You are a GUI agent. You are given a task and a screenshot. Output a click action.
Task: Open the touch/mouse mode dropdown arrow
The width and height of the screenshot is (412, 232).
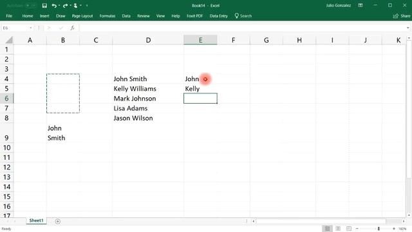pyautogui.click(x=80, y=6)
